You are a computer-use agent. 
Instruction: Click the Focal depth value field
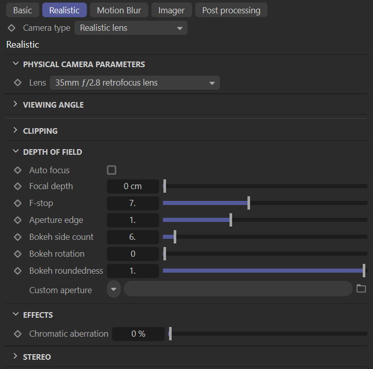[x=133, y=187]
